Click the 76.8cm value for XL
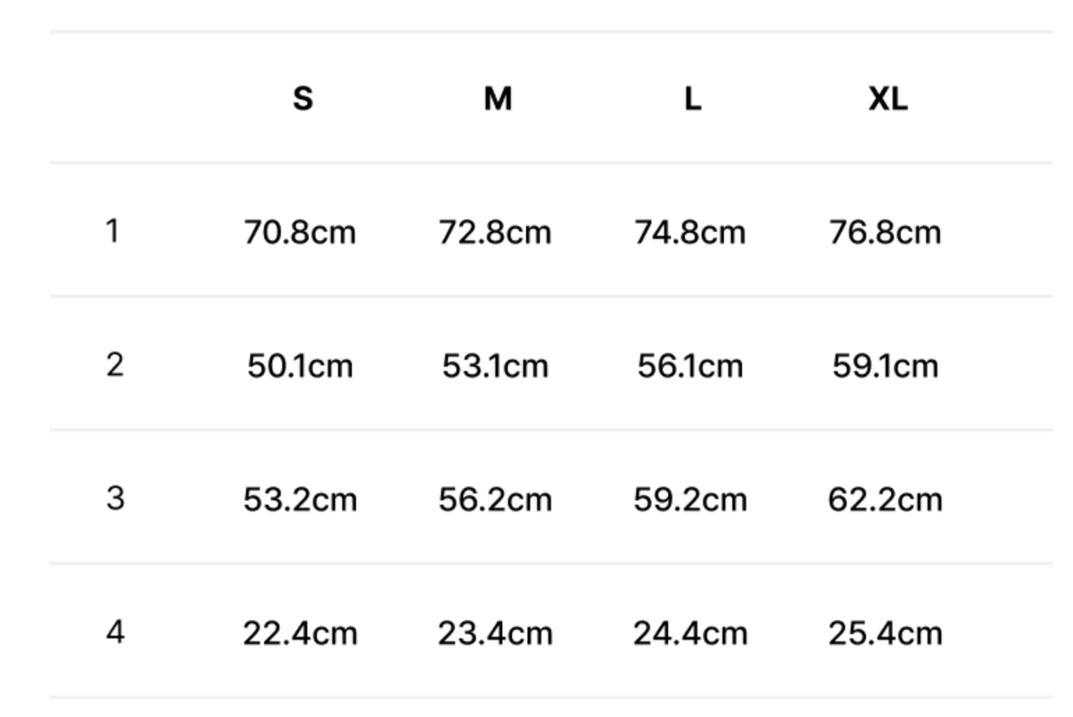Image resolution: width=1073 pixels, height=717 pixels. click(885, 233)
